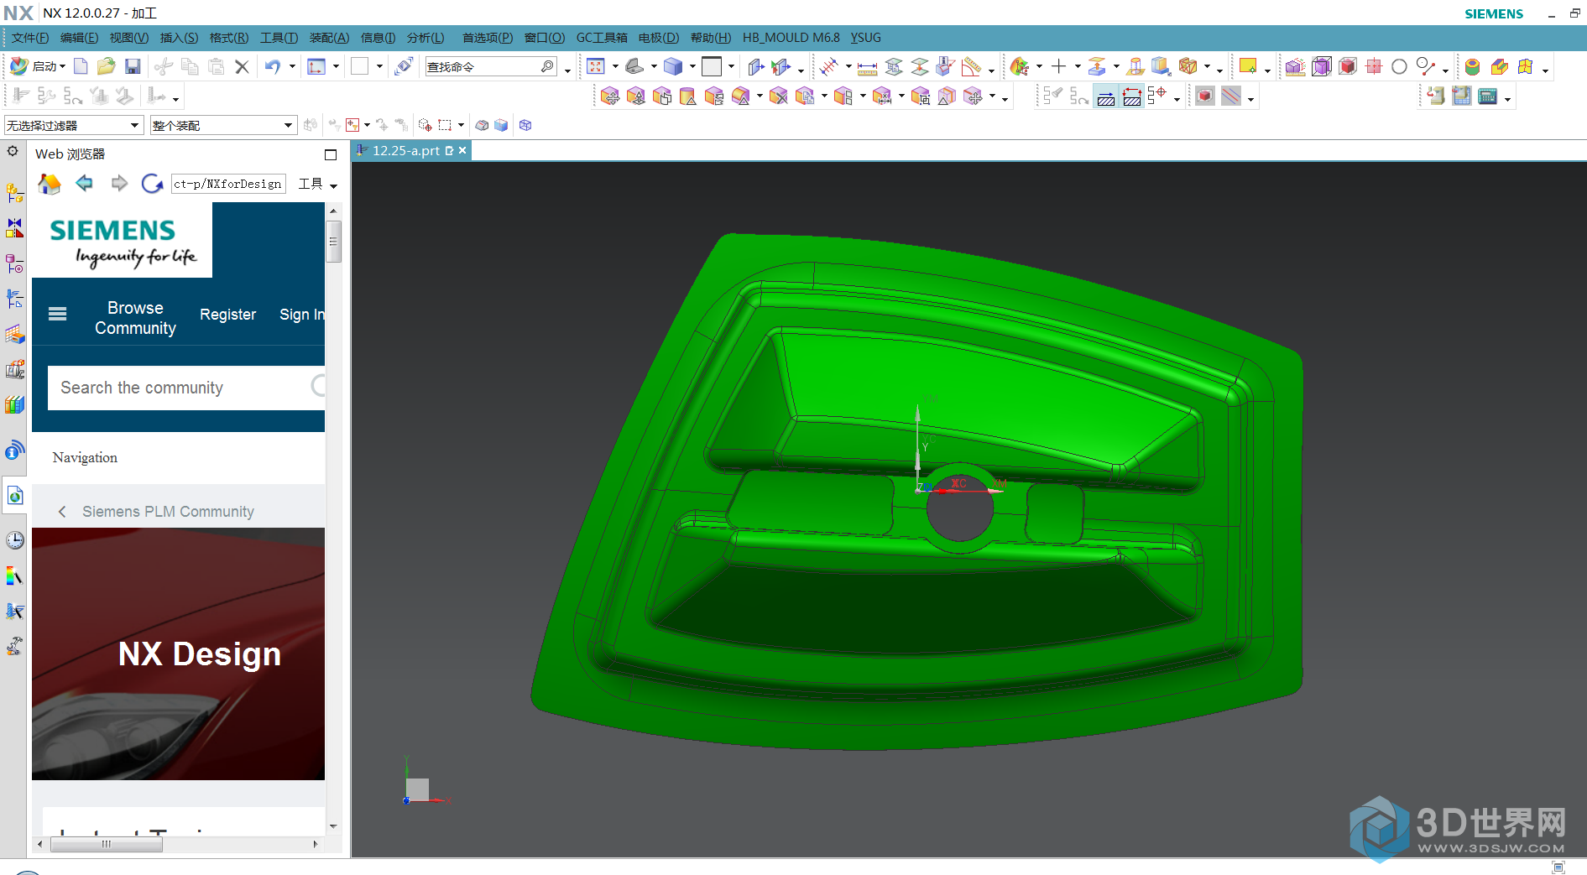Click the Home icon in Web browser panel
Image resolution: width=1587 pixels, height=875 pixels.
click(x=50, y=184)
